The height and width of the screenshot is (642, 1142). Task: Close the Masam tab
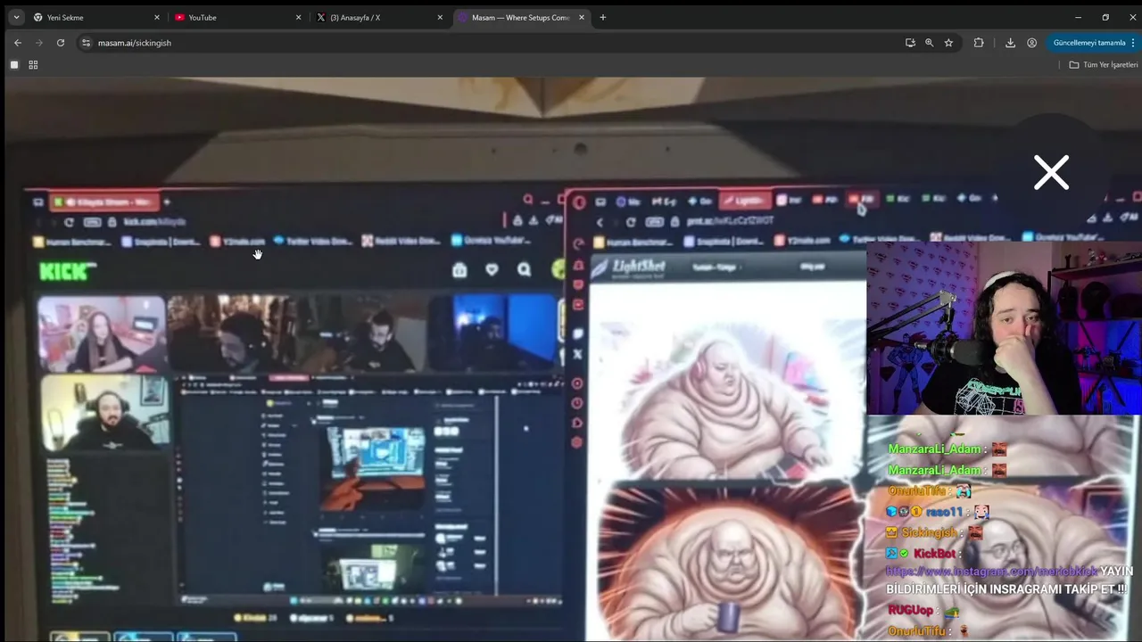pyautogui.click(x=582, y=17)
